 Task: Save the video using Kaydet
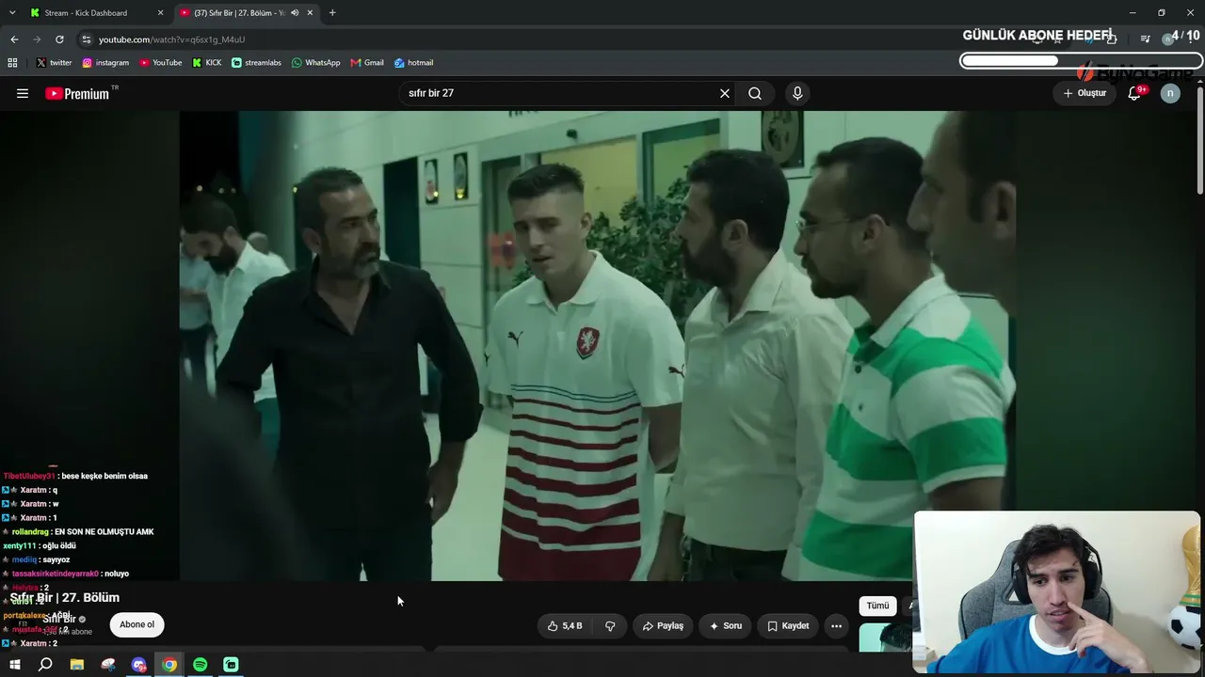[788, 626]
